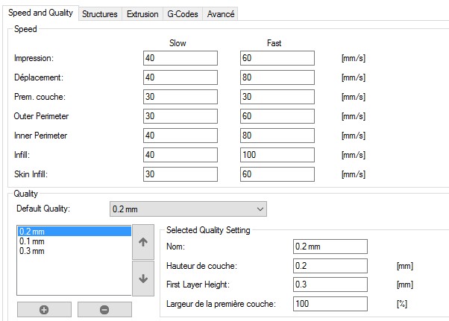Switch to the Structures tab

[x=100, y=14]
